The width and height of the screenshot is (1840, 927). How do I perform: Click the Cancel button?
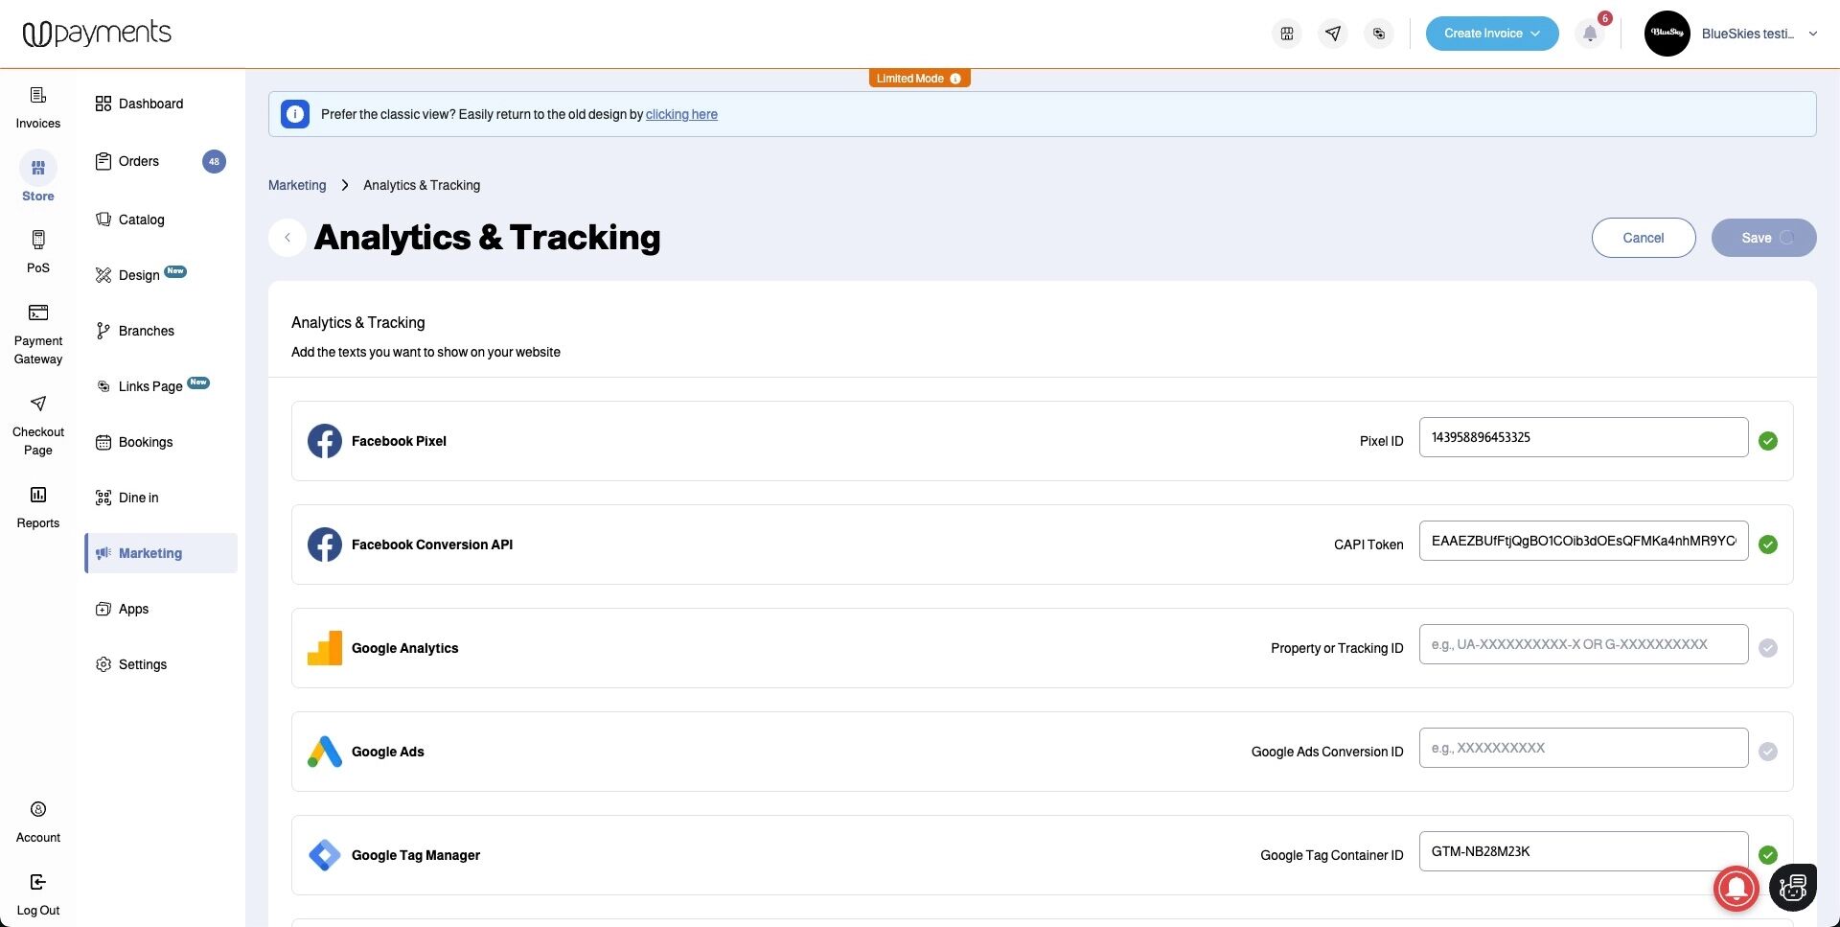(x=1644, y=238)
